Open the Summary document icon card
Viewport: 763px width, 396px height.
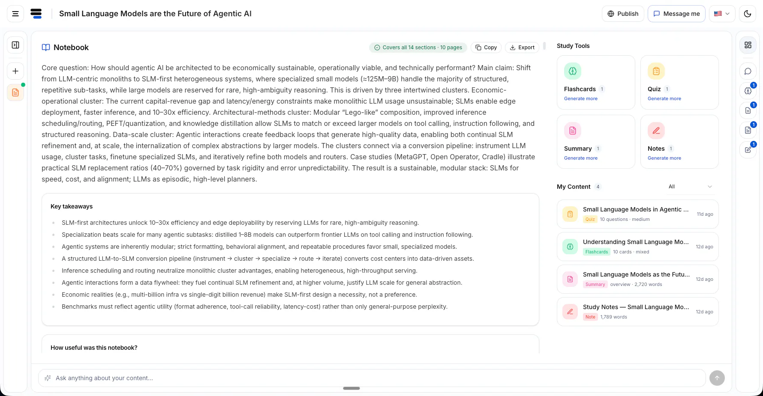click(573, 131)
